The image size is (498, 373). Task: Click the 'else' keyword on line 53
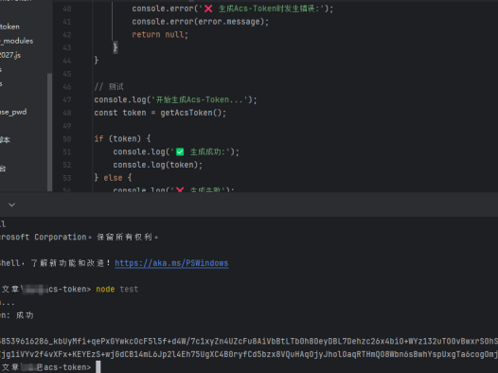tap(113, 178)
